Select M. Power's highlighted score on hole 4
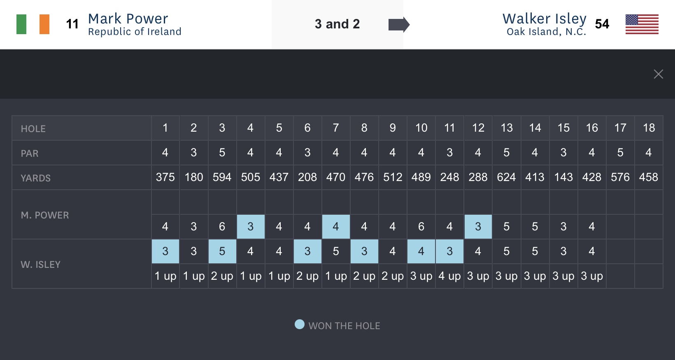This screenshot has width=675, height=360. [x=251, y=227]
